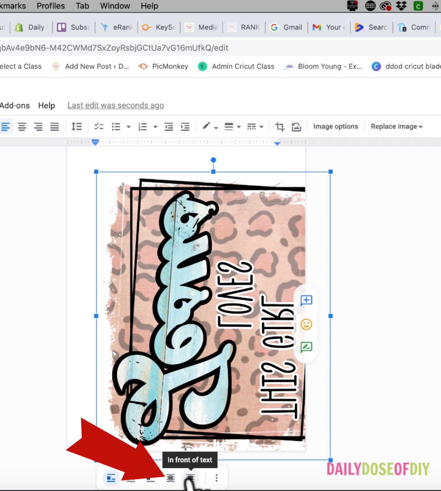Viewport: 441px width, 491px height.
Task: Open the Add-ons menu
Action: (15, 105)
